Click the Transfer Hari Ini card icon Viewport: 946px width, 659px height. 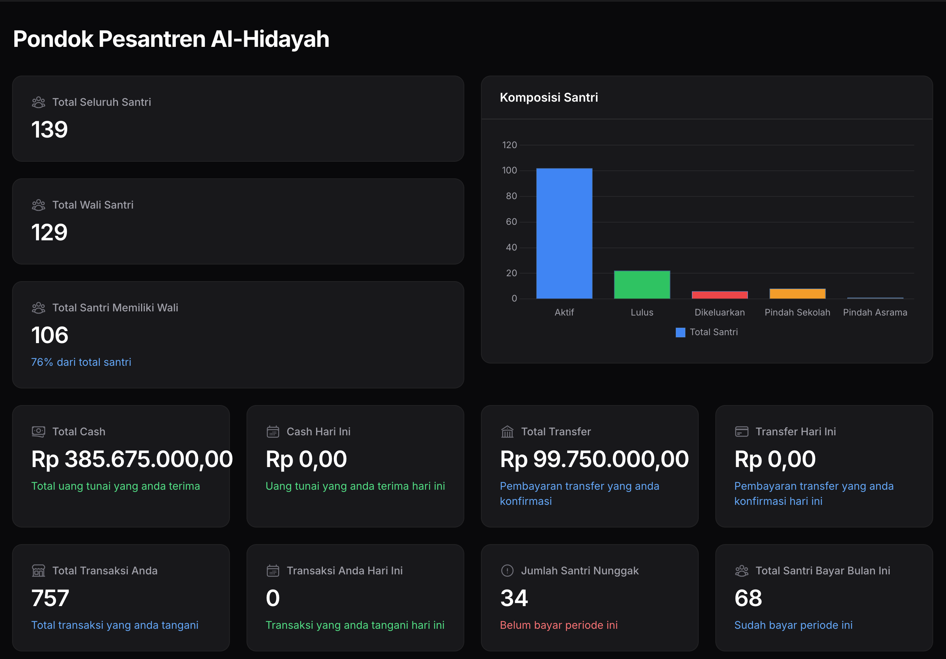pyautogui.click(x=741, y=432)
